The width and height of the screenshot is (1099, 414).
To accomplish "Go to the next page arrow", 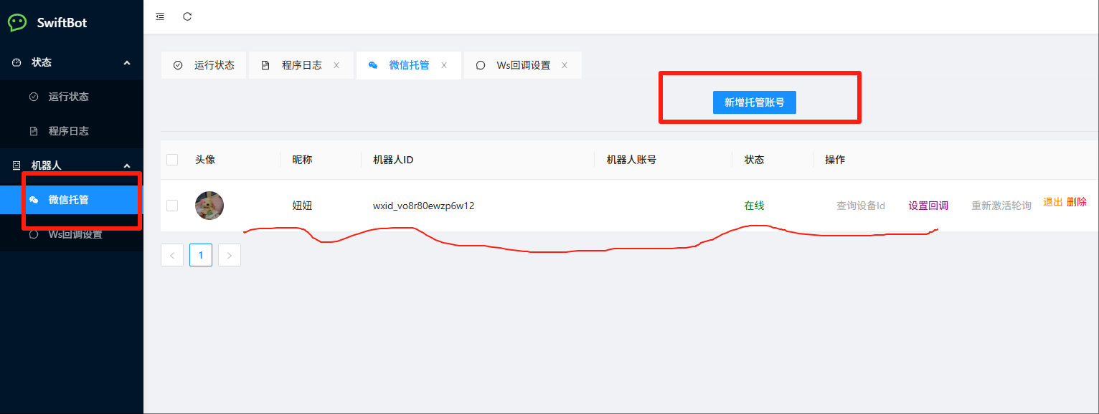I will click(230, 255).
